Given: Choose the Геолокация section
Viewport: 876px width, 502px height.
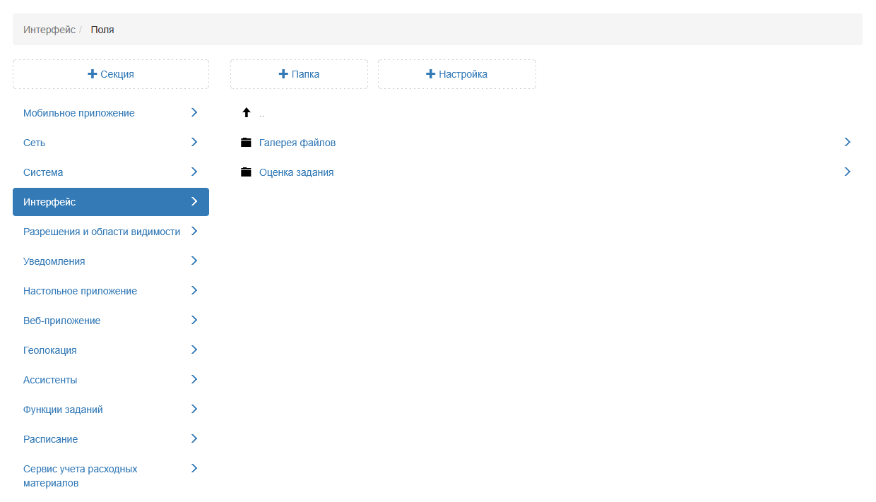Looking at the screenshot, I should tap(50, 350).
